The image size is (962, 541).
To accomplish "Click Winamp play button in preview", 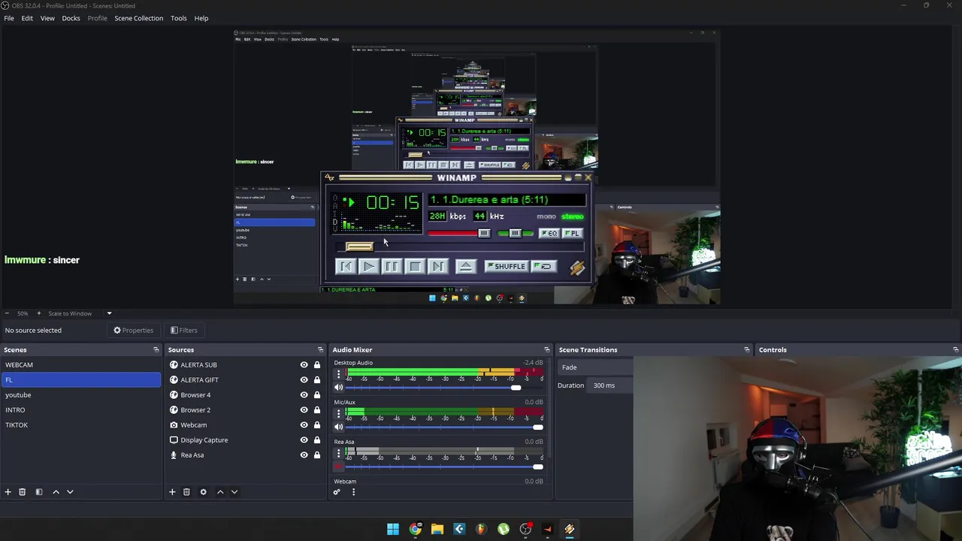I will coord(368,266).
